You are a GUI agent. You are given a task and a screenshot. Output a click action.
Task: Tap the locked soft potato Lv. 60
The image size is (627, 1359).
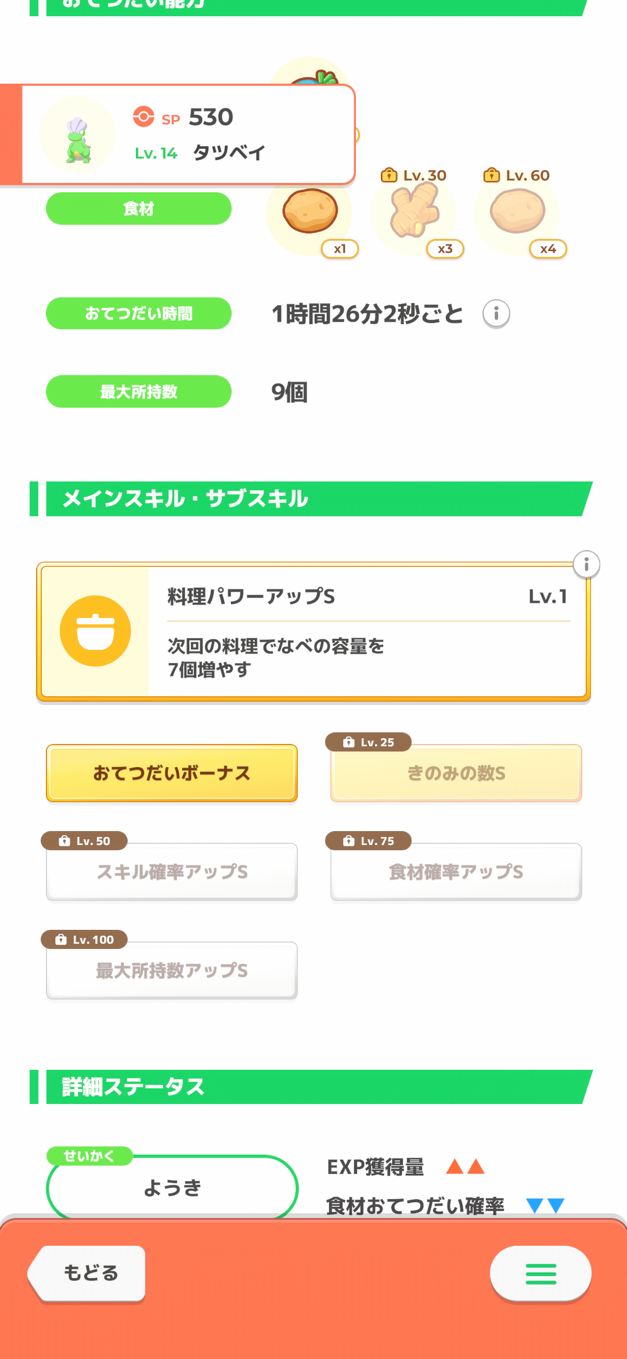[x=517, y=211]
